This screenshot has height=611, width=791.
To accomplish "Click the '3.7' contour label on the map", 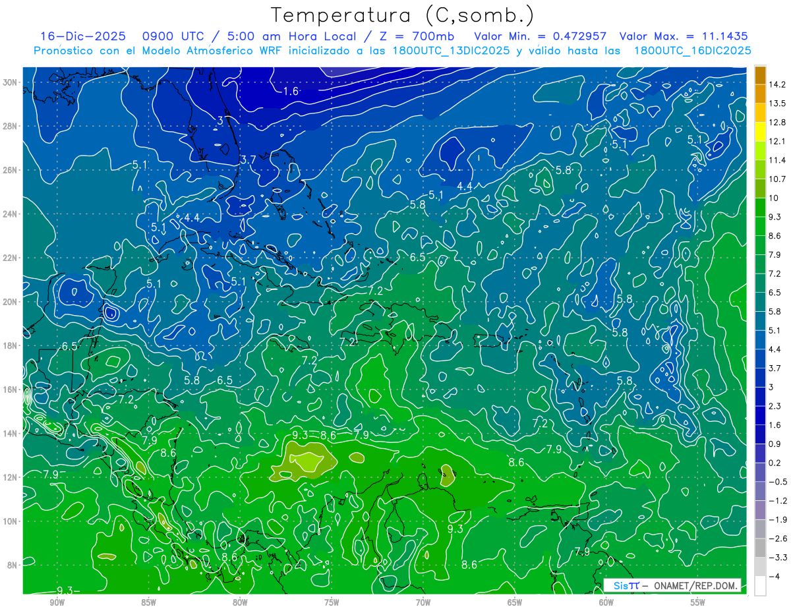I will [248, 160].
